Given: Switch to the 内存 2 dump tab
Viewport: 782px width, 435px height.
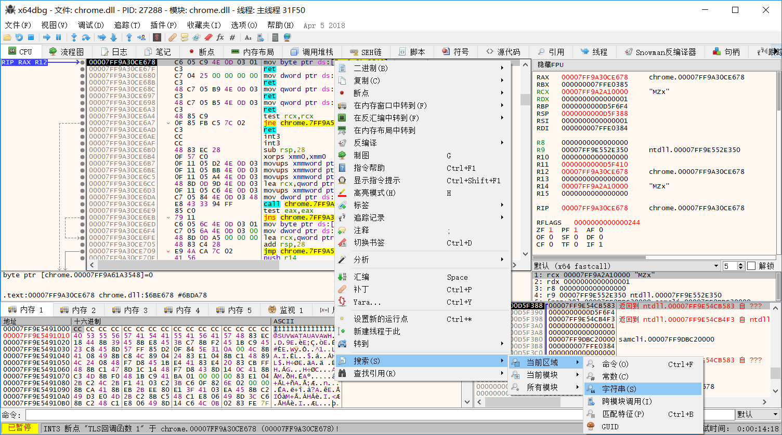Looking at the screenshot, I should tap(79, 310).
